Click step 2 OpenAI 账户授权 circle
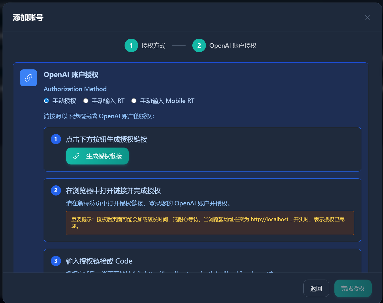This screenshot has width=383, height=303. [x=199, y=45]
